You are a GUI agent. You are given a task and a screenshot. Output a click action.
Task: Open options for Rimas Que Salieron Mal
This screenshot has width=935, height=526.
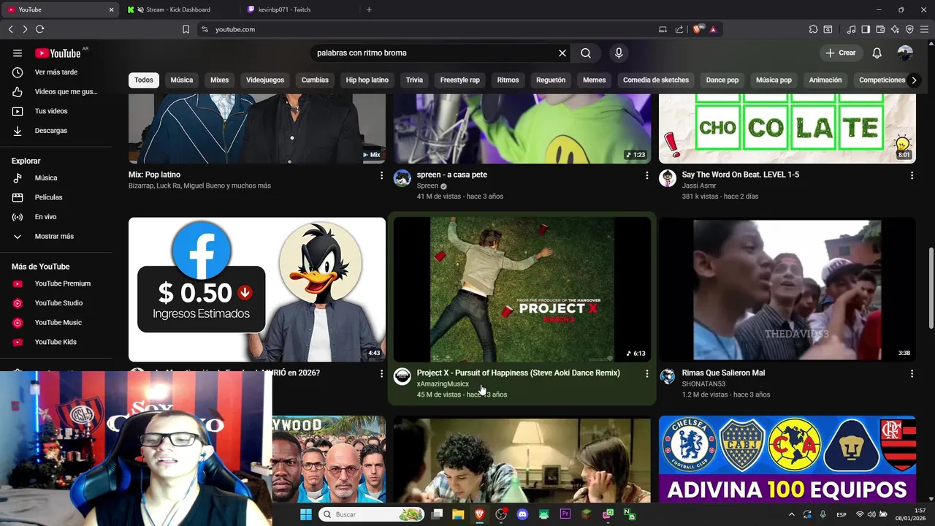[x=912, y=373]
